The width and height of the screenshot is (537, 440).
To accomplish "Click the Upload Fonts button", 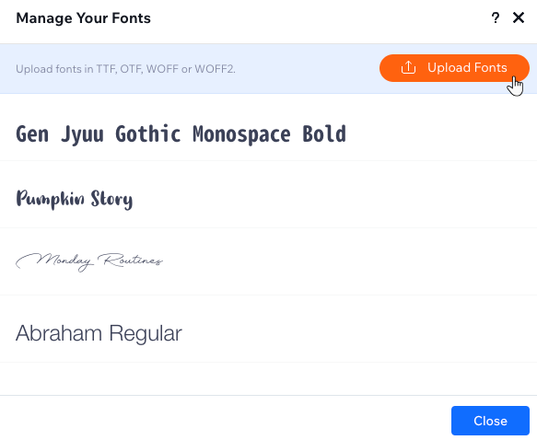I will [454, 68].
